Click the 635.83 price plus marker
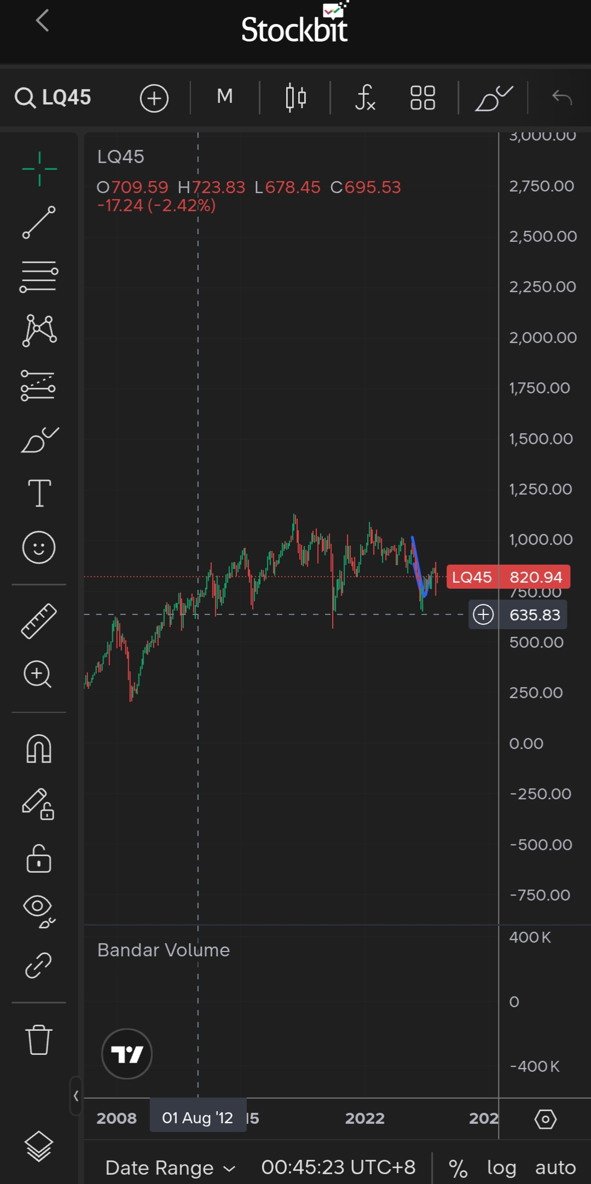This screenshot has width=591, height=1184. point(483,614)
